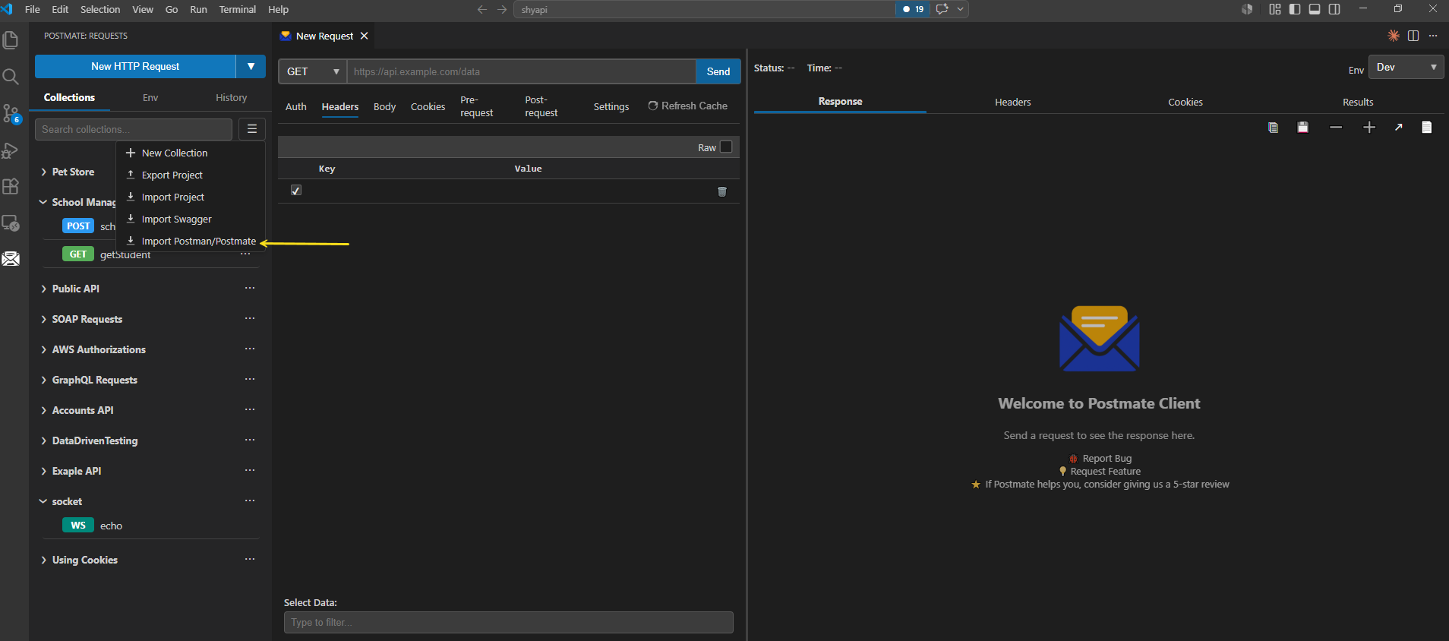Click the chat icon next to the command center
Viewport: 1449px width, 641px height.
coord(942,9)
